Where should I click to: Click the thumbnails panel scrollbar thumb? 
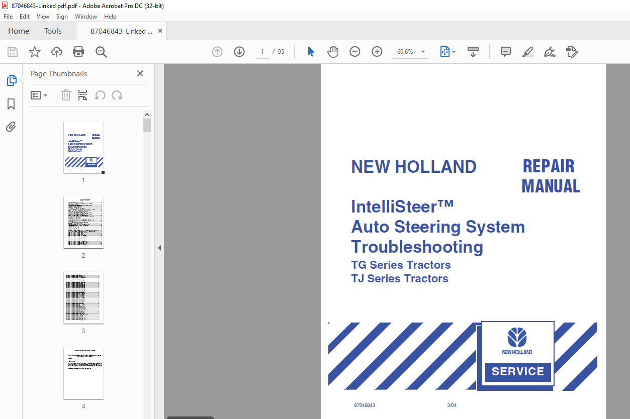[147, 125]
